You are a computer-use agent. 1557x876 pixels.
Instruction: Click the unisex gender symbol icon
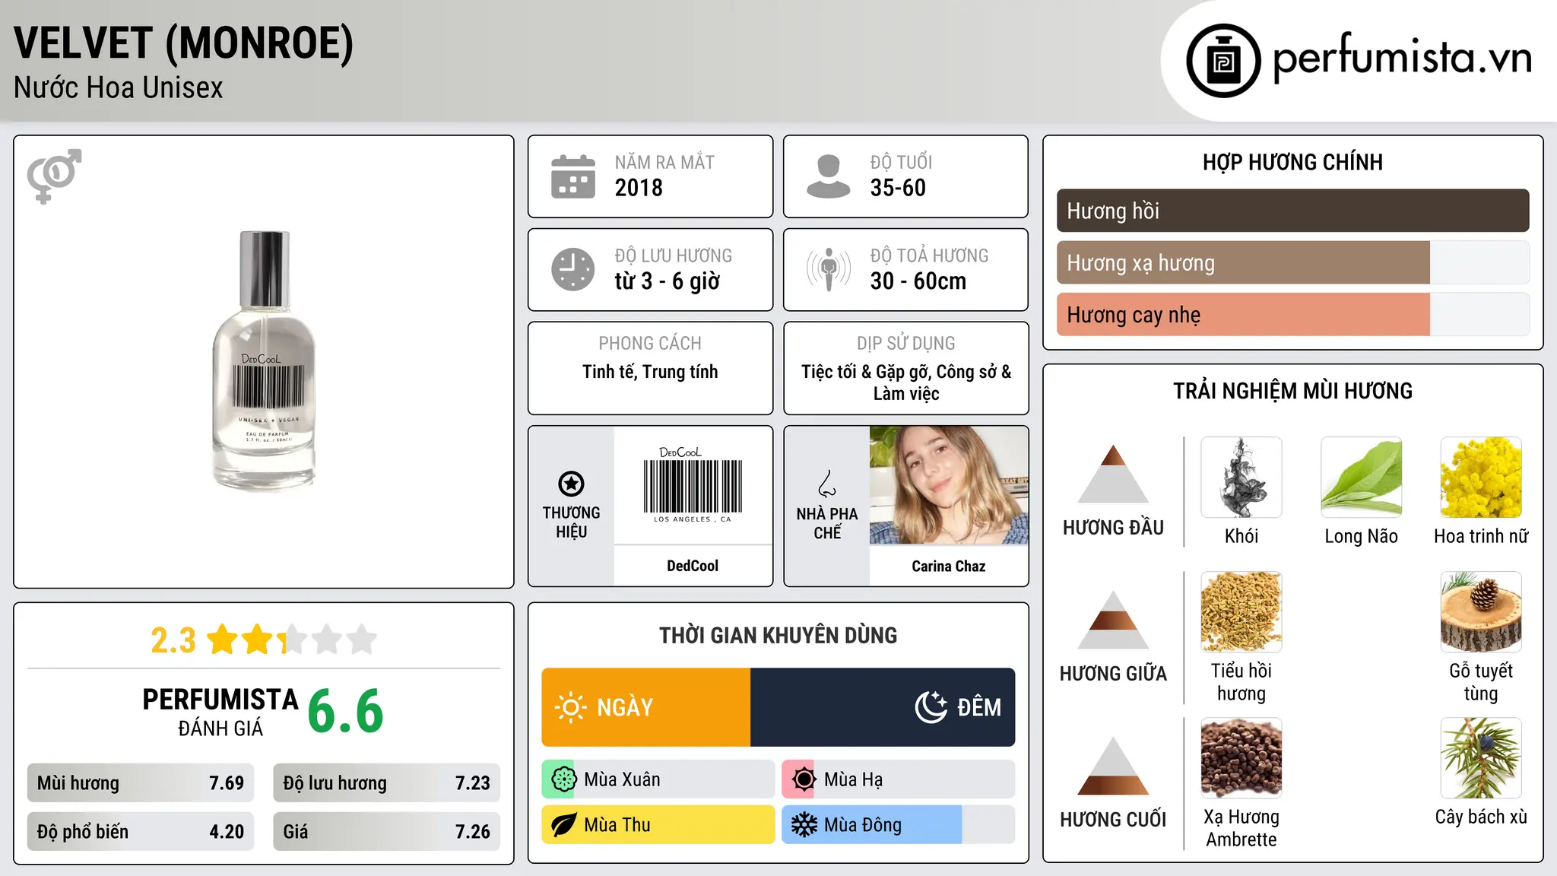pyautogui.click(x=54, y=176)
